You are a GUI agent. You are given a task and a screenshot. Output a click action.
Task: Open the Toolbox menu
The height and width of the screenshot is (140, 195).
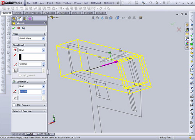67,3
